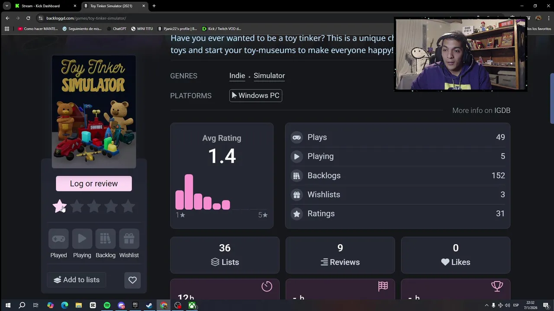Click the checkered flag icon

383,286
